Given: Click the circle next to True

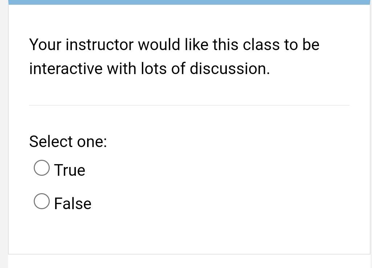Looking at the screenshot, I should (42, 167).
